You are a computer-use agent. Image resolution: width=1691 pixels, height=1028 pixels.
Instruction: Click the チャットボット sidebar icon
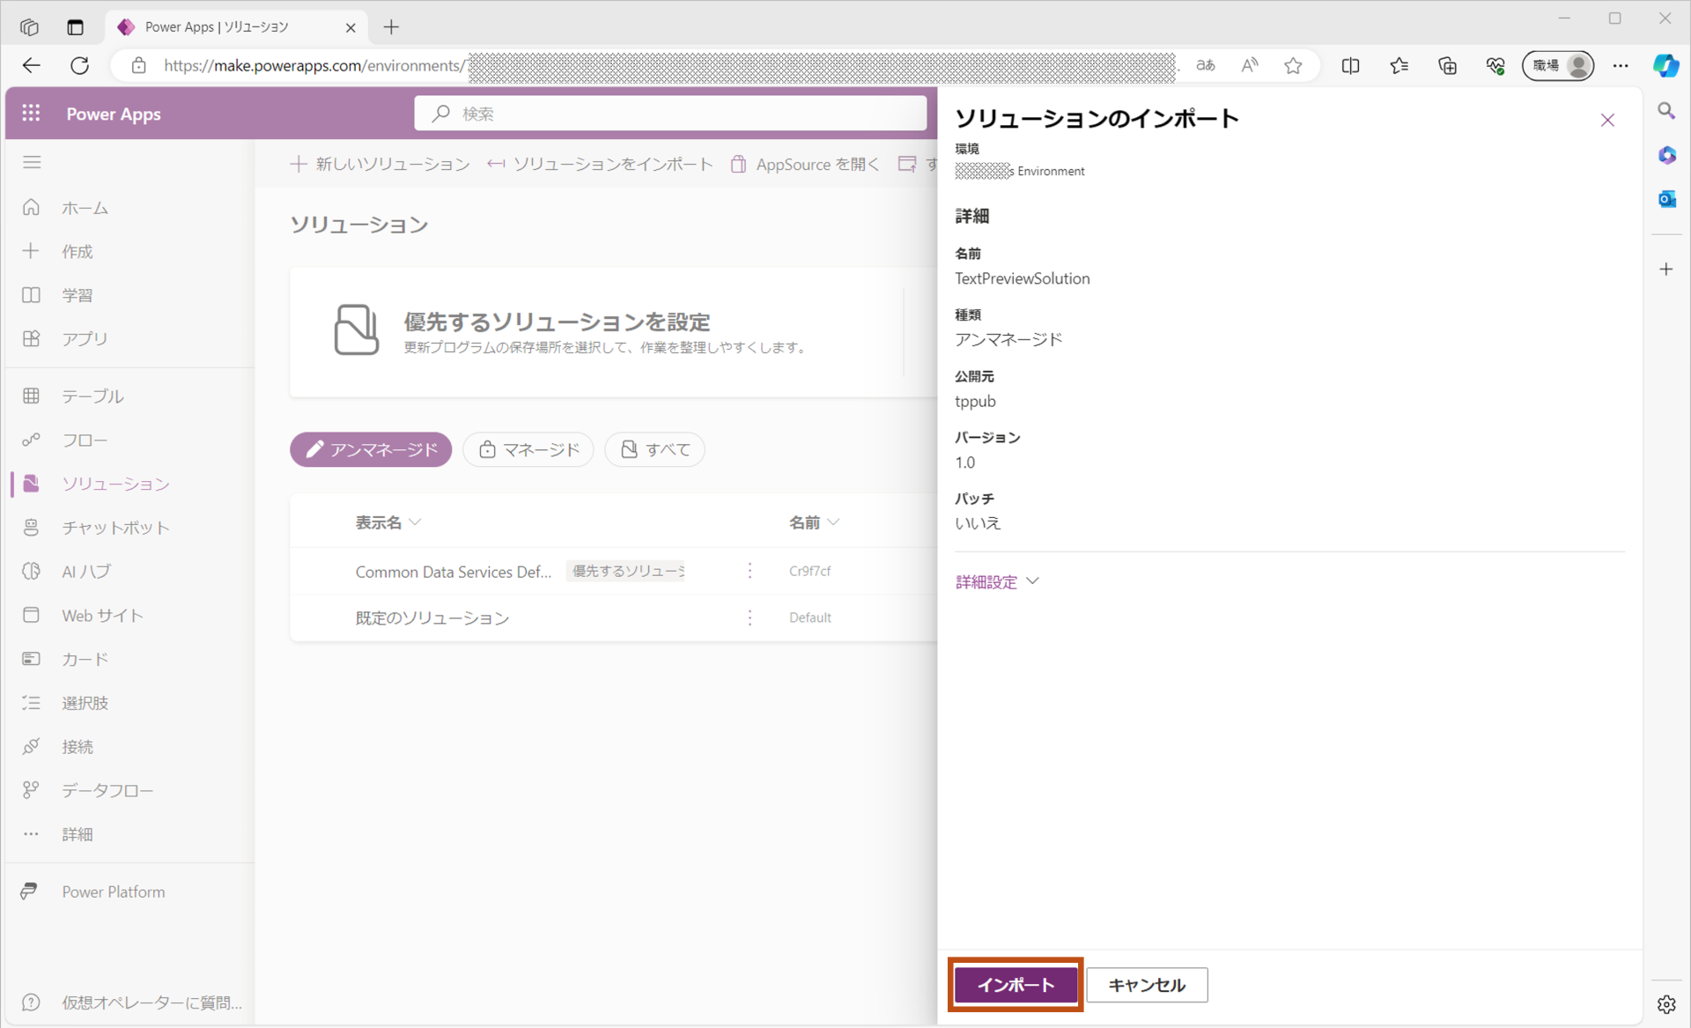click(32, 527)
